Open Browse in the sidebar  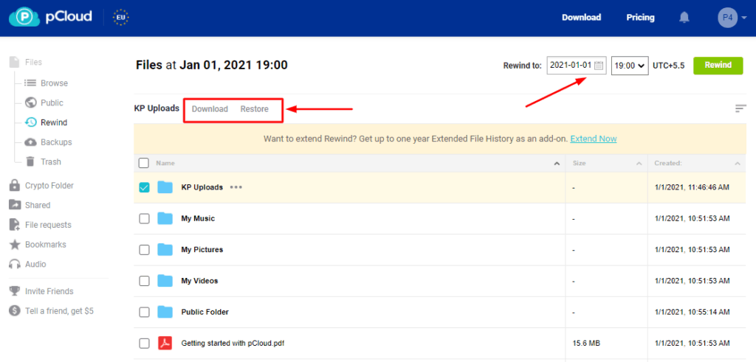54,83
